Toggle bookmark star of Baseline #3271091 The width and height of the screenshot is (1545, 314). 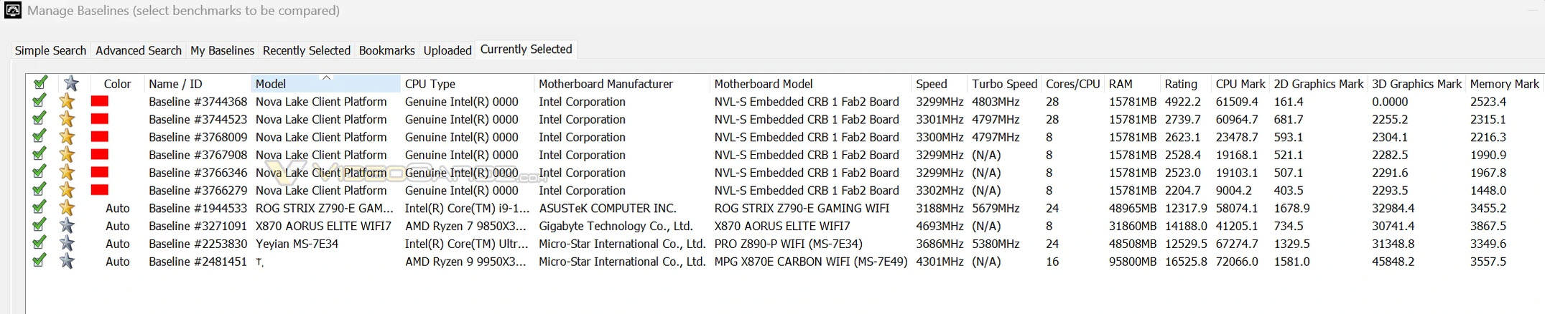coord(67,226)
